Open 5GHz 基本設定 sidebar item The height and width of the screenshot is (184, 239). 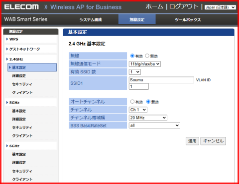click(x=19, y=111)
